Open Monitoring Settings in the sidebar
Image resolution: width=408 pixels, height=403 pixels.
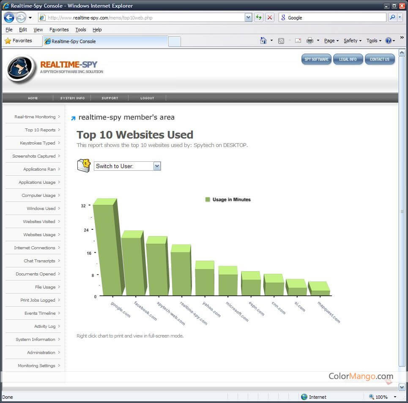pos(36,365)
